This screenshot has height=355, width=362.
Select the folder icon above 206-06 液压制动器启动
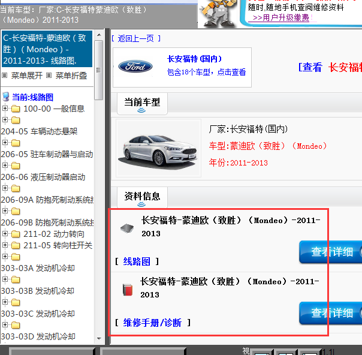coord(16,166)
